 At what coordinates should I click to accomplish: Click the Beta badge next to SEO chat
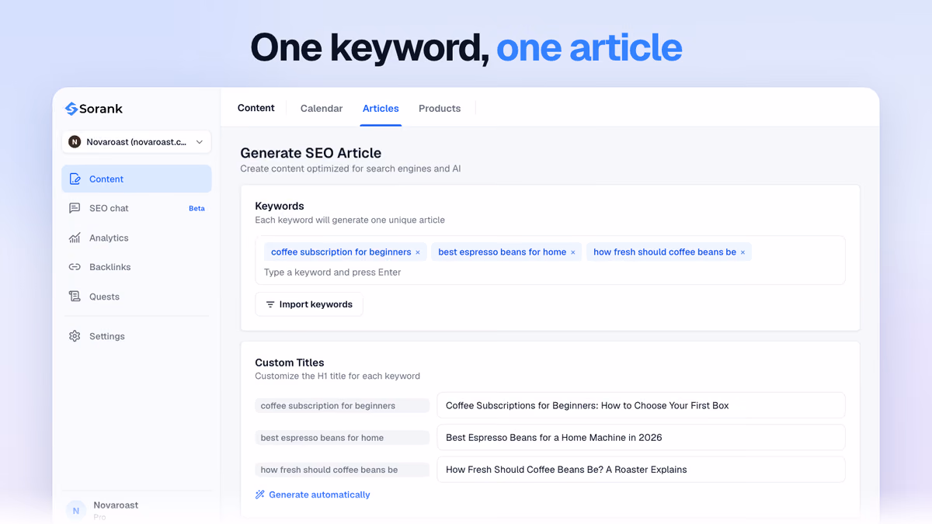click(196, 209)
